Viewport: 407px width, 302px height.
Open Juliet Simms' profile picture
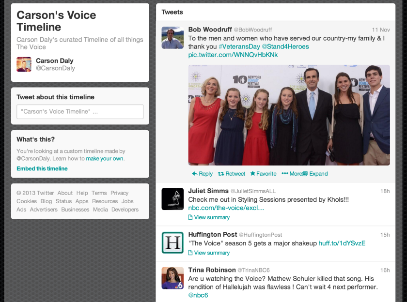point(172,199)
